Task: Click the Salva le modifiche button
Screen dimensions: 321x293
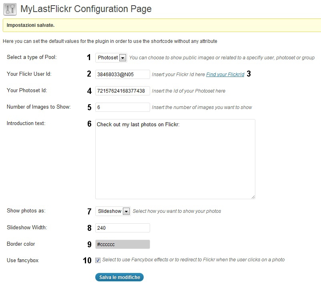Action: pos(119,277)
